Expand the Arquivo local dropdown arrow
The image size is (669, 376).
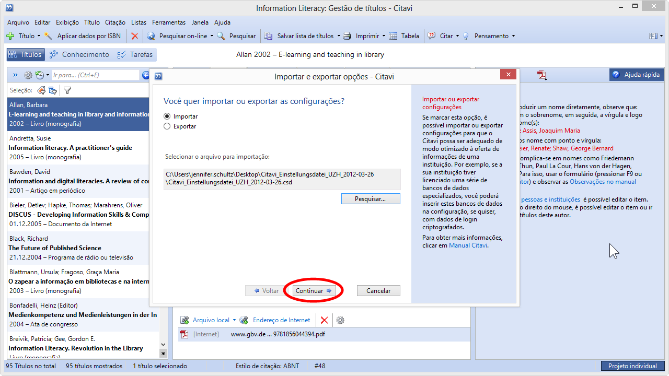(234, 320)
